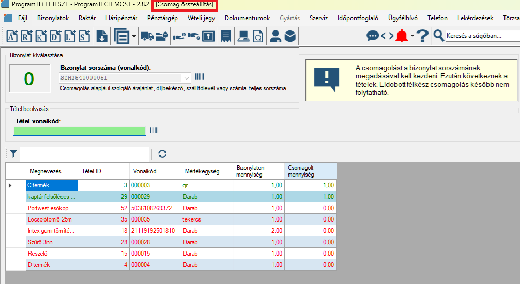
Task: Click the funnel filter icon
Action: point(13,154)
